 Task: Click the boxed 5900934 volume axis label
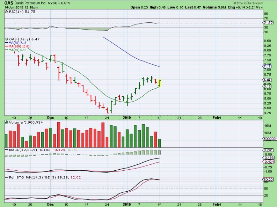pyautogui.click(x=270, y=139)
